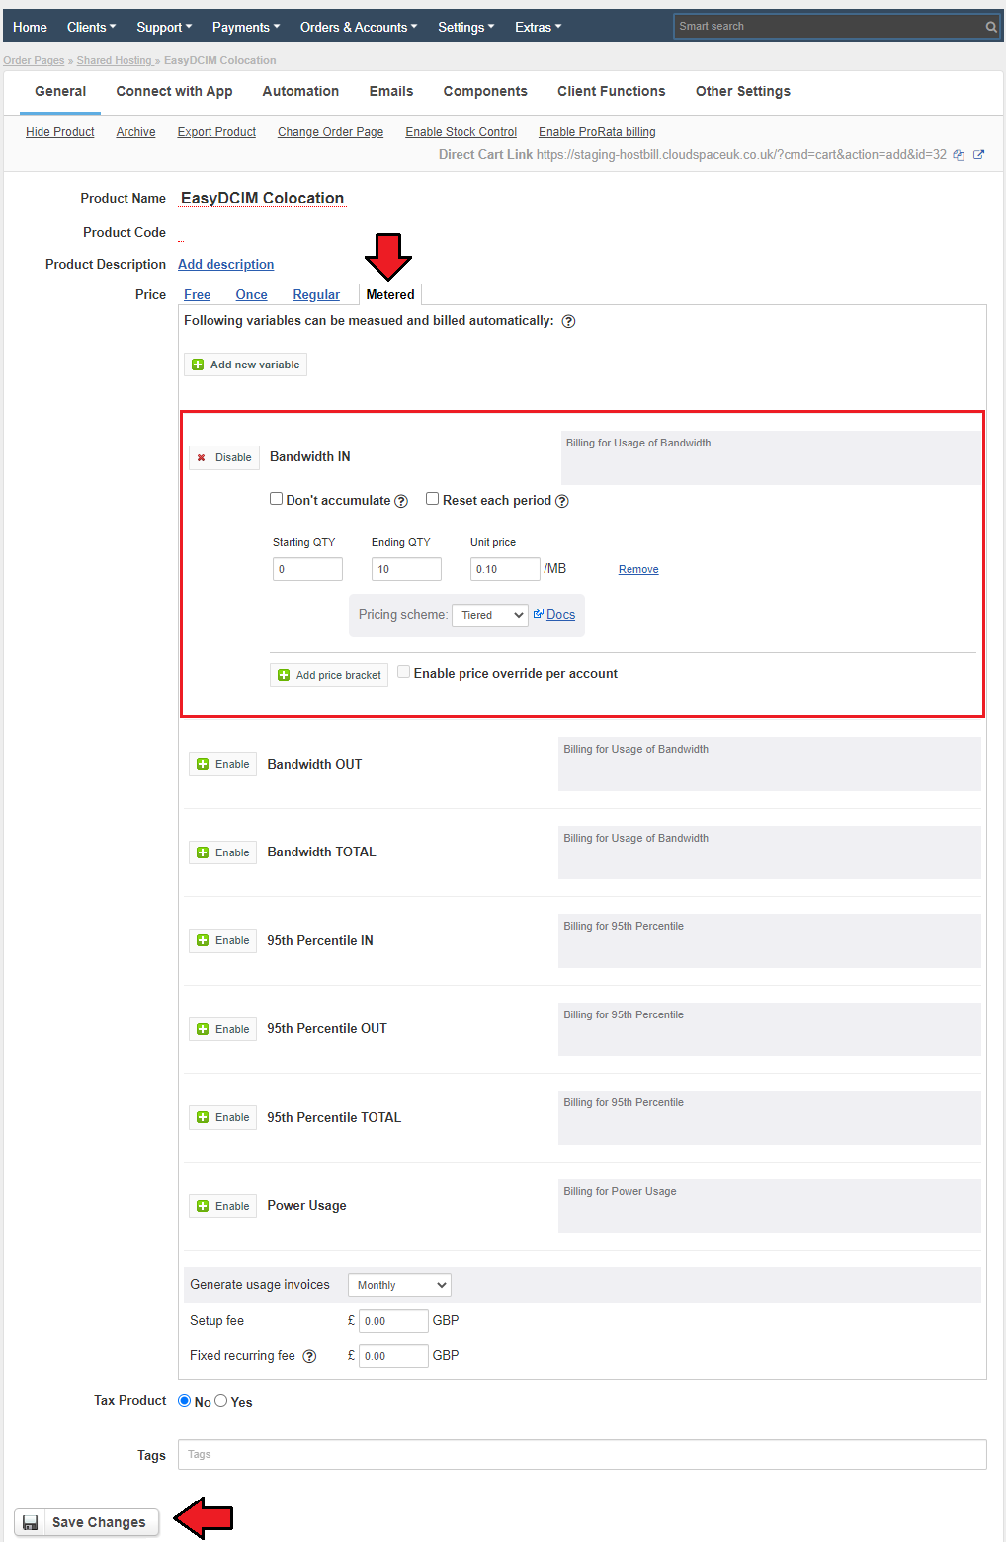Enable Bandwidth TOTAL variable
Screen dimensions: 1006x1542
coord(223,852)
